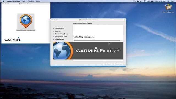Open Spotlight search magnifier icon
The image size is (176, 99).
click(x=168, y=1)
